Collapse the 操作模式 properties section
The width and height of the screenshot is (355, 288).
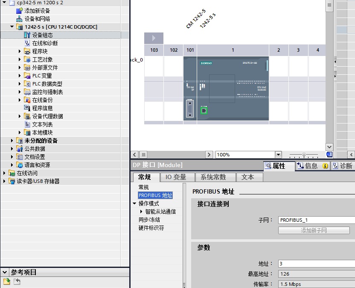(134, 203)
